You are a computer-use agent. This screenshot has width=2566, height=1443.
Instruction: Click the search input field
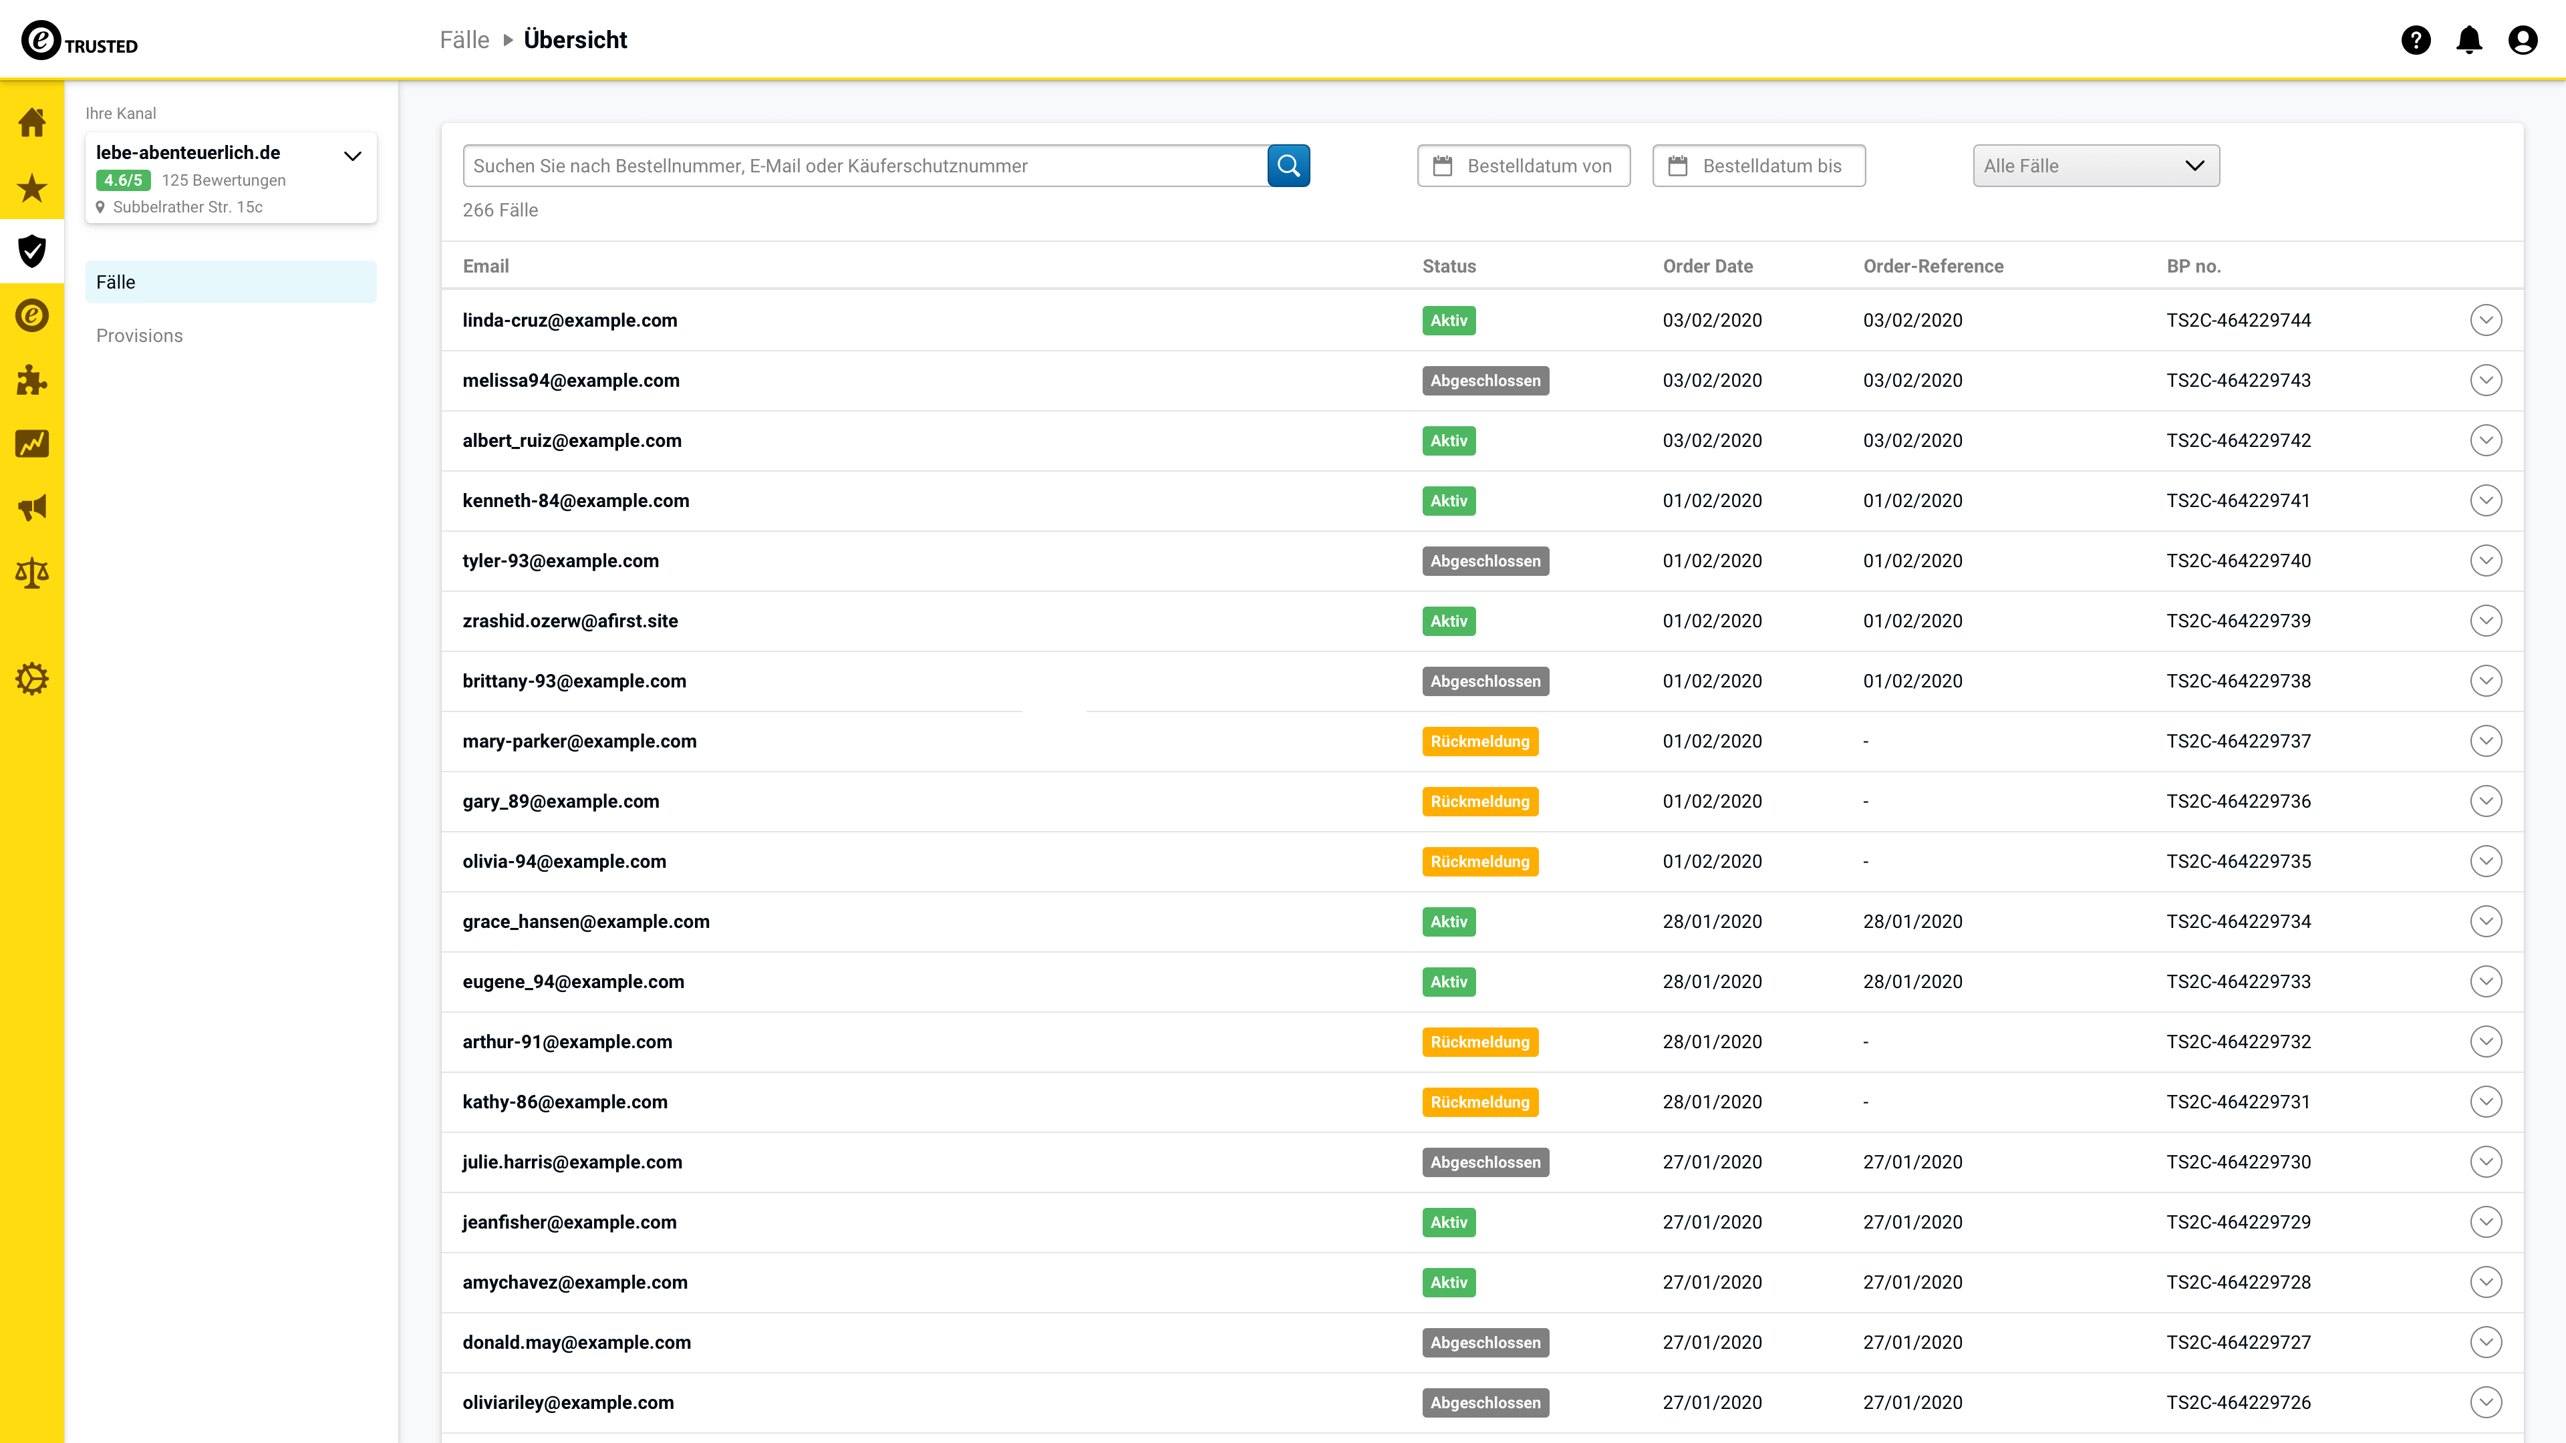click(x=863, y=166)
